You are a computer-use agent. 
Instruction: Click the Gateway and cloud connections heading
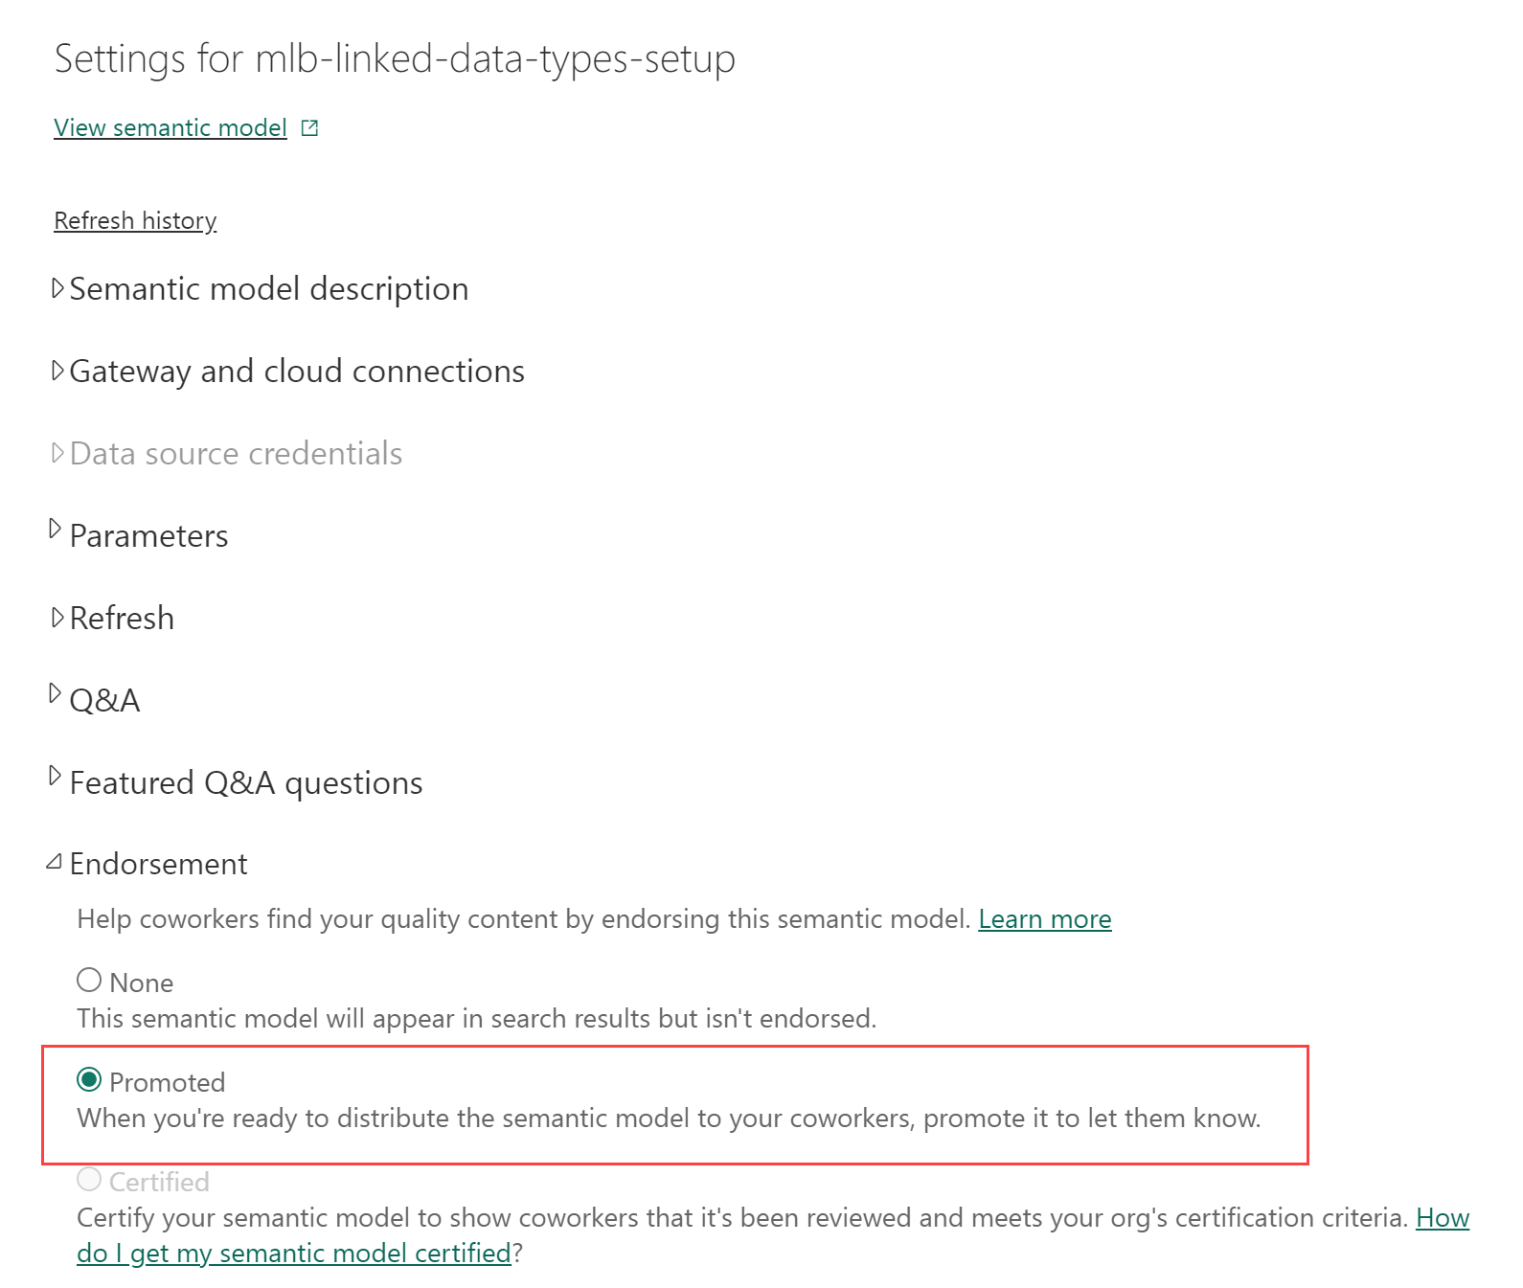coord(297,372)
